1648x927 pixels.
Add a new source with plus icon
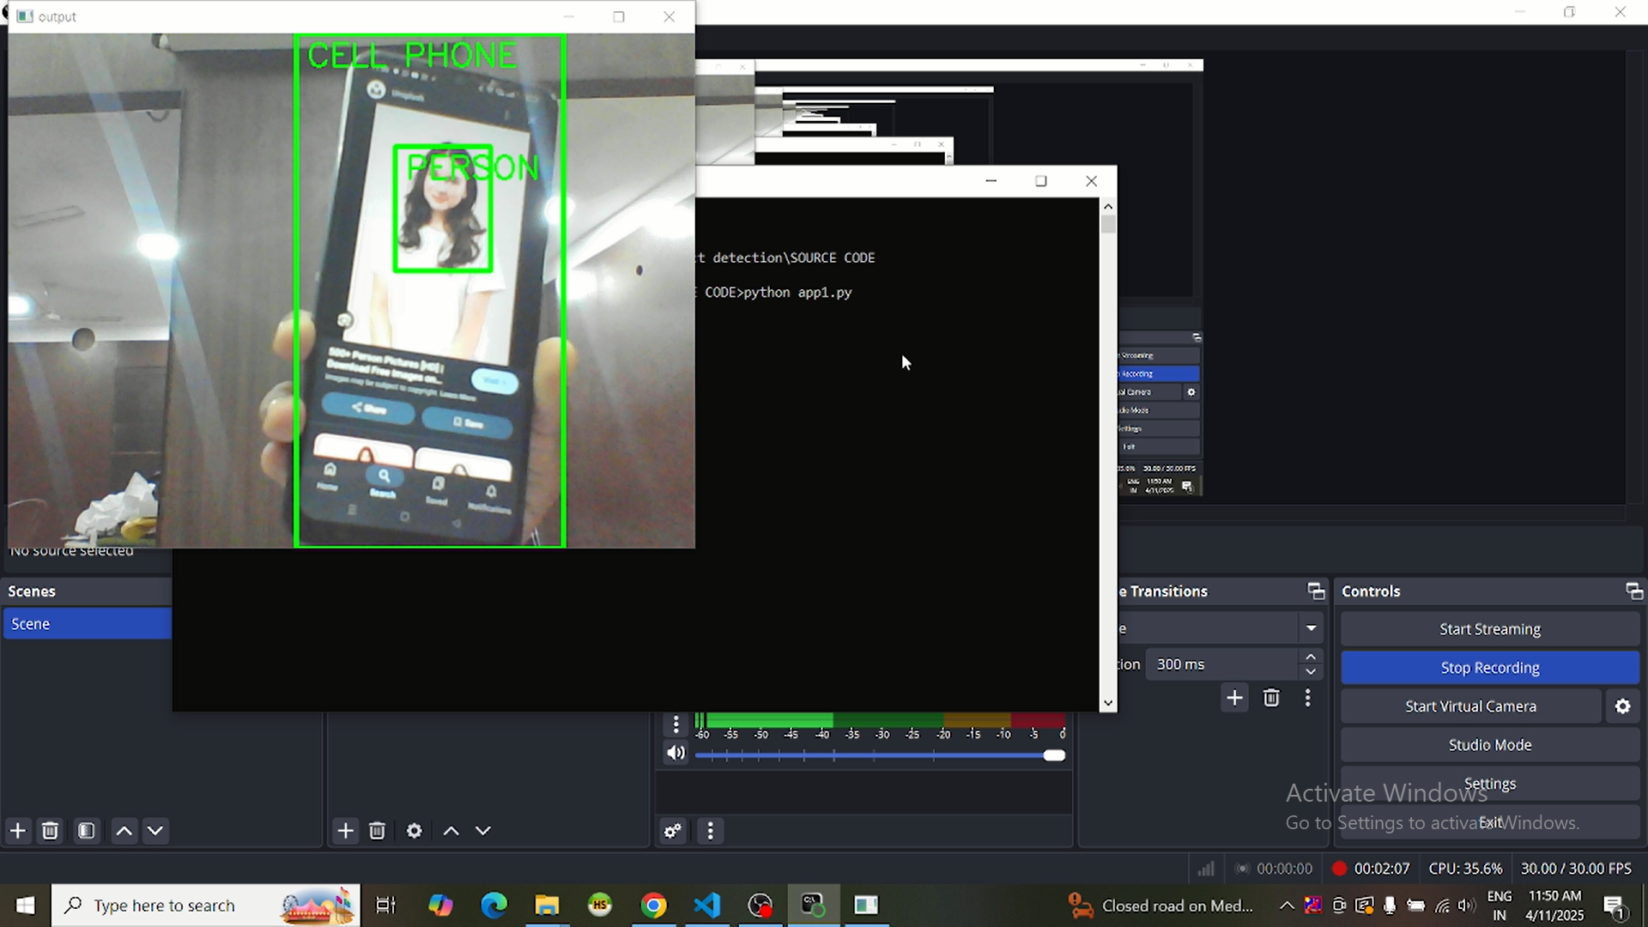tap(346, 831)
